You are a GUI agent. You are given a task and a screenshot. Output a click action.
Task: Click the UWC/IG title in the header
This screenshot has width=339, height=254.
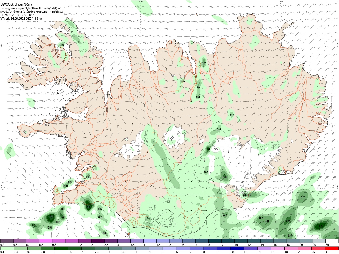coord(6,4)
